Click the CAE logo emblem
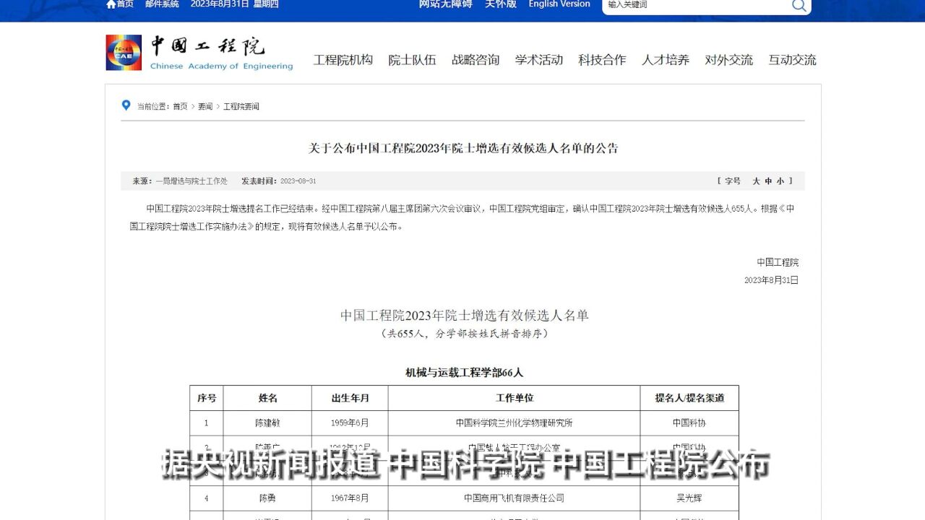The width and height of the screenshot is (925, 520). click(124, 53)
